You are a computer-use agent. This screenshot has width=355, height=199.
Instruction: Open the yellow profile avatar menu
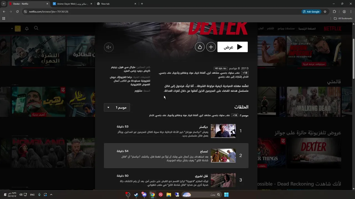click(x=18, y=28)
